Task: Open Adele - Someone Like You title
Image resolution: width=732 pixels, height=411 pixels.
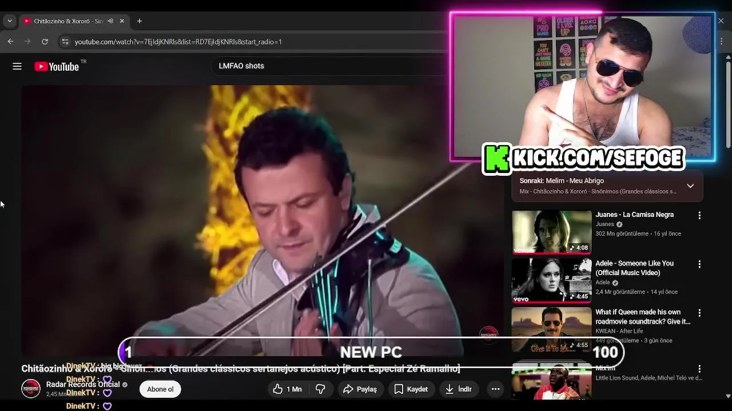Action: click(635, 268)
